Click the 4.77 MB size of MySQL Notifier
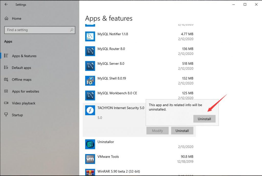 [187, 34]
